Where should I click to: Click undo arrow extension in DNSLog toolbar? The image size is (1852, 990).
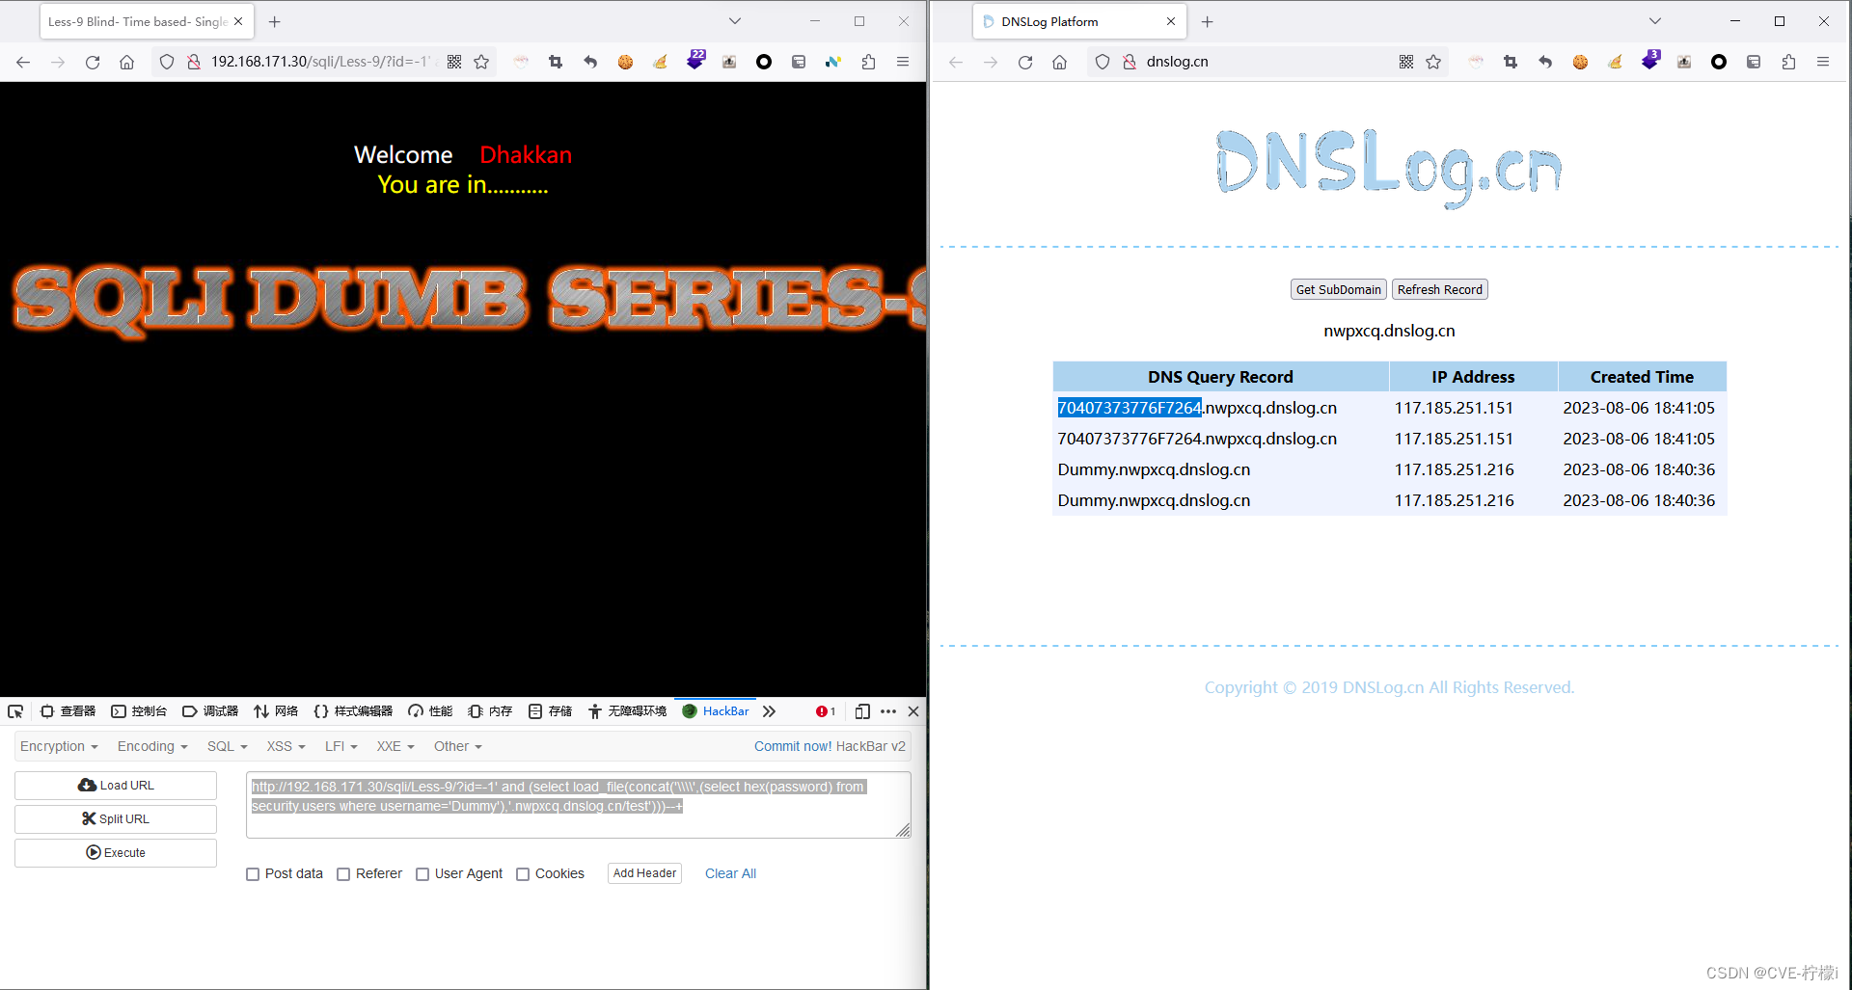pos(1545,62)
